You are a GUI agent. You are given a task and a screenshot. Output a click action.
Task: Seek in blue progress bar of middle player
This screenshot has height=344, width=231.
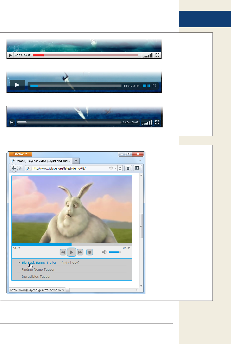[x=76, y=86]
